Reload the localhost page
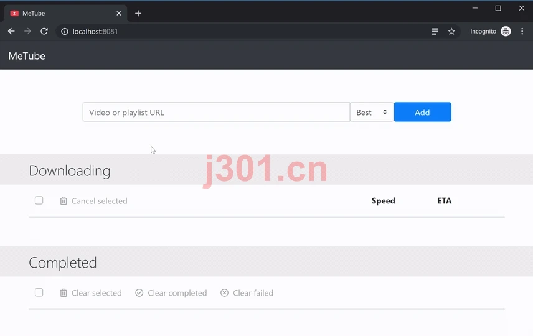Viewport: 533px width, 336px height. point(44,31)
